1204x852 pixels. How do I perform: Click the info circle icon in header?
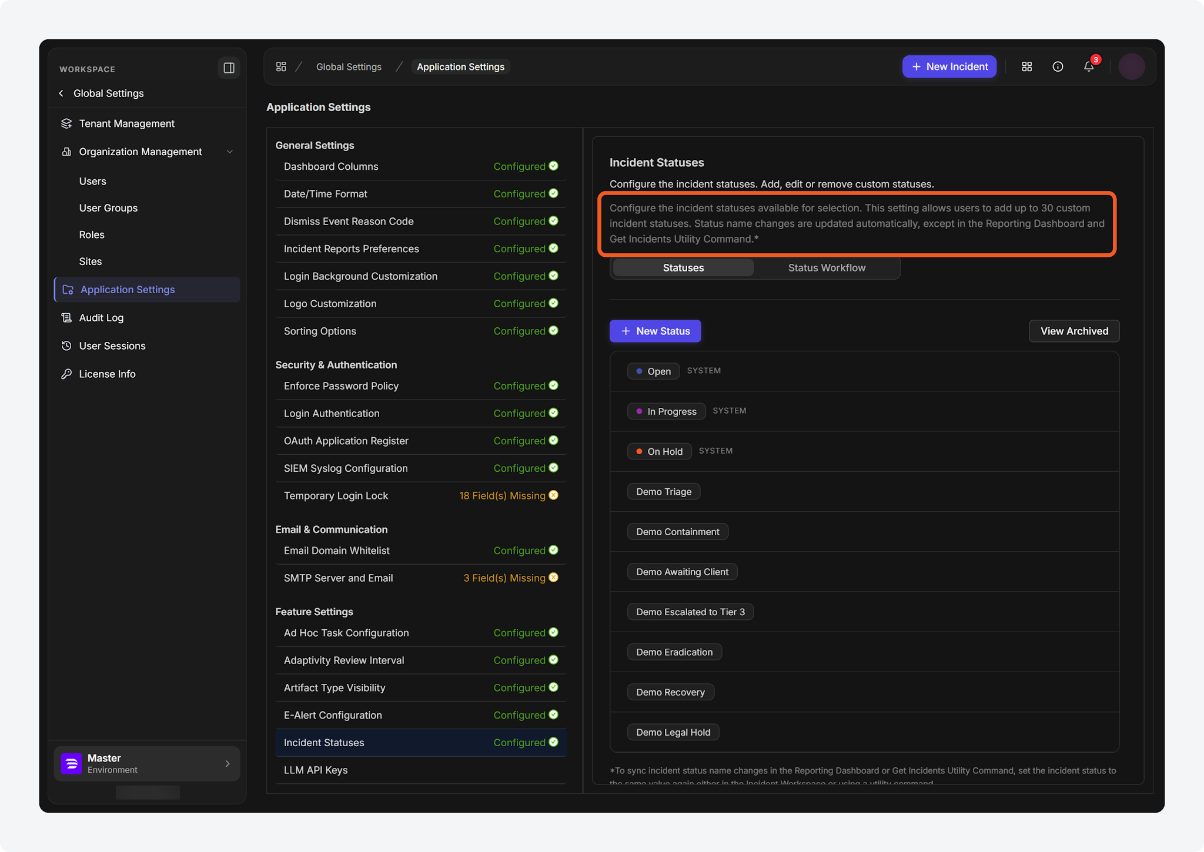pyautogui.click(x=1058, y=66)
